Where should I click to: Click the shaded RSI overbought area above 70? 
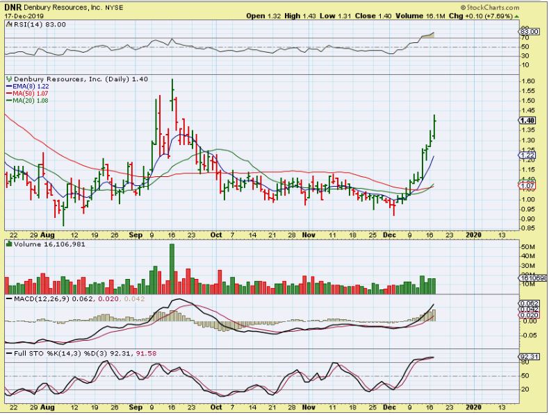[x=427, y=35]
